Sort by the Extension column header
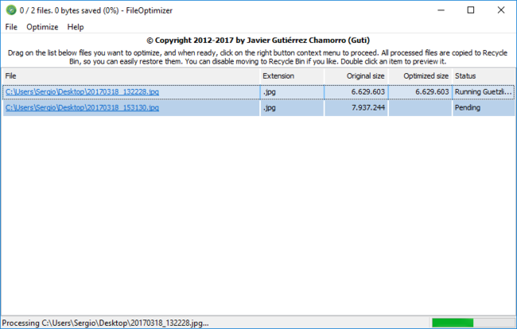Viewport: 517px width, 329px height. point(292,75)
